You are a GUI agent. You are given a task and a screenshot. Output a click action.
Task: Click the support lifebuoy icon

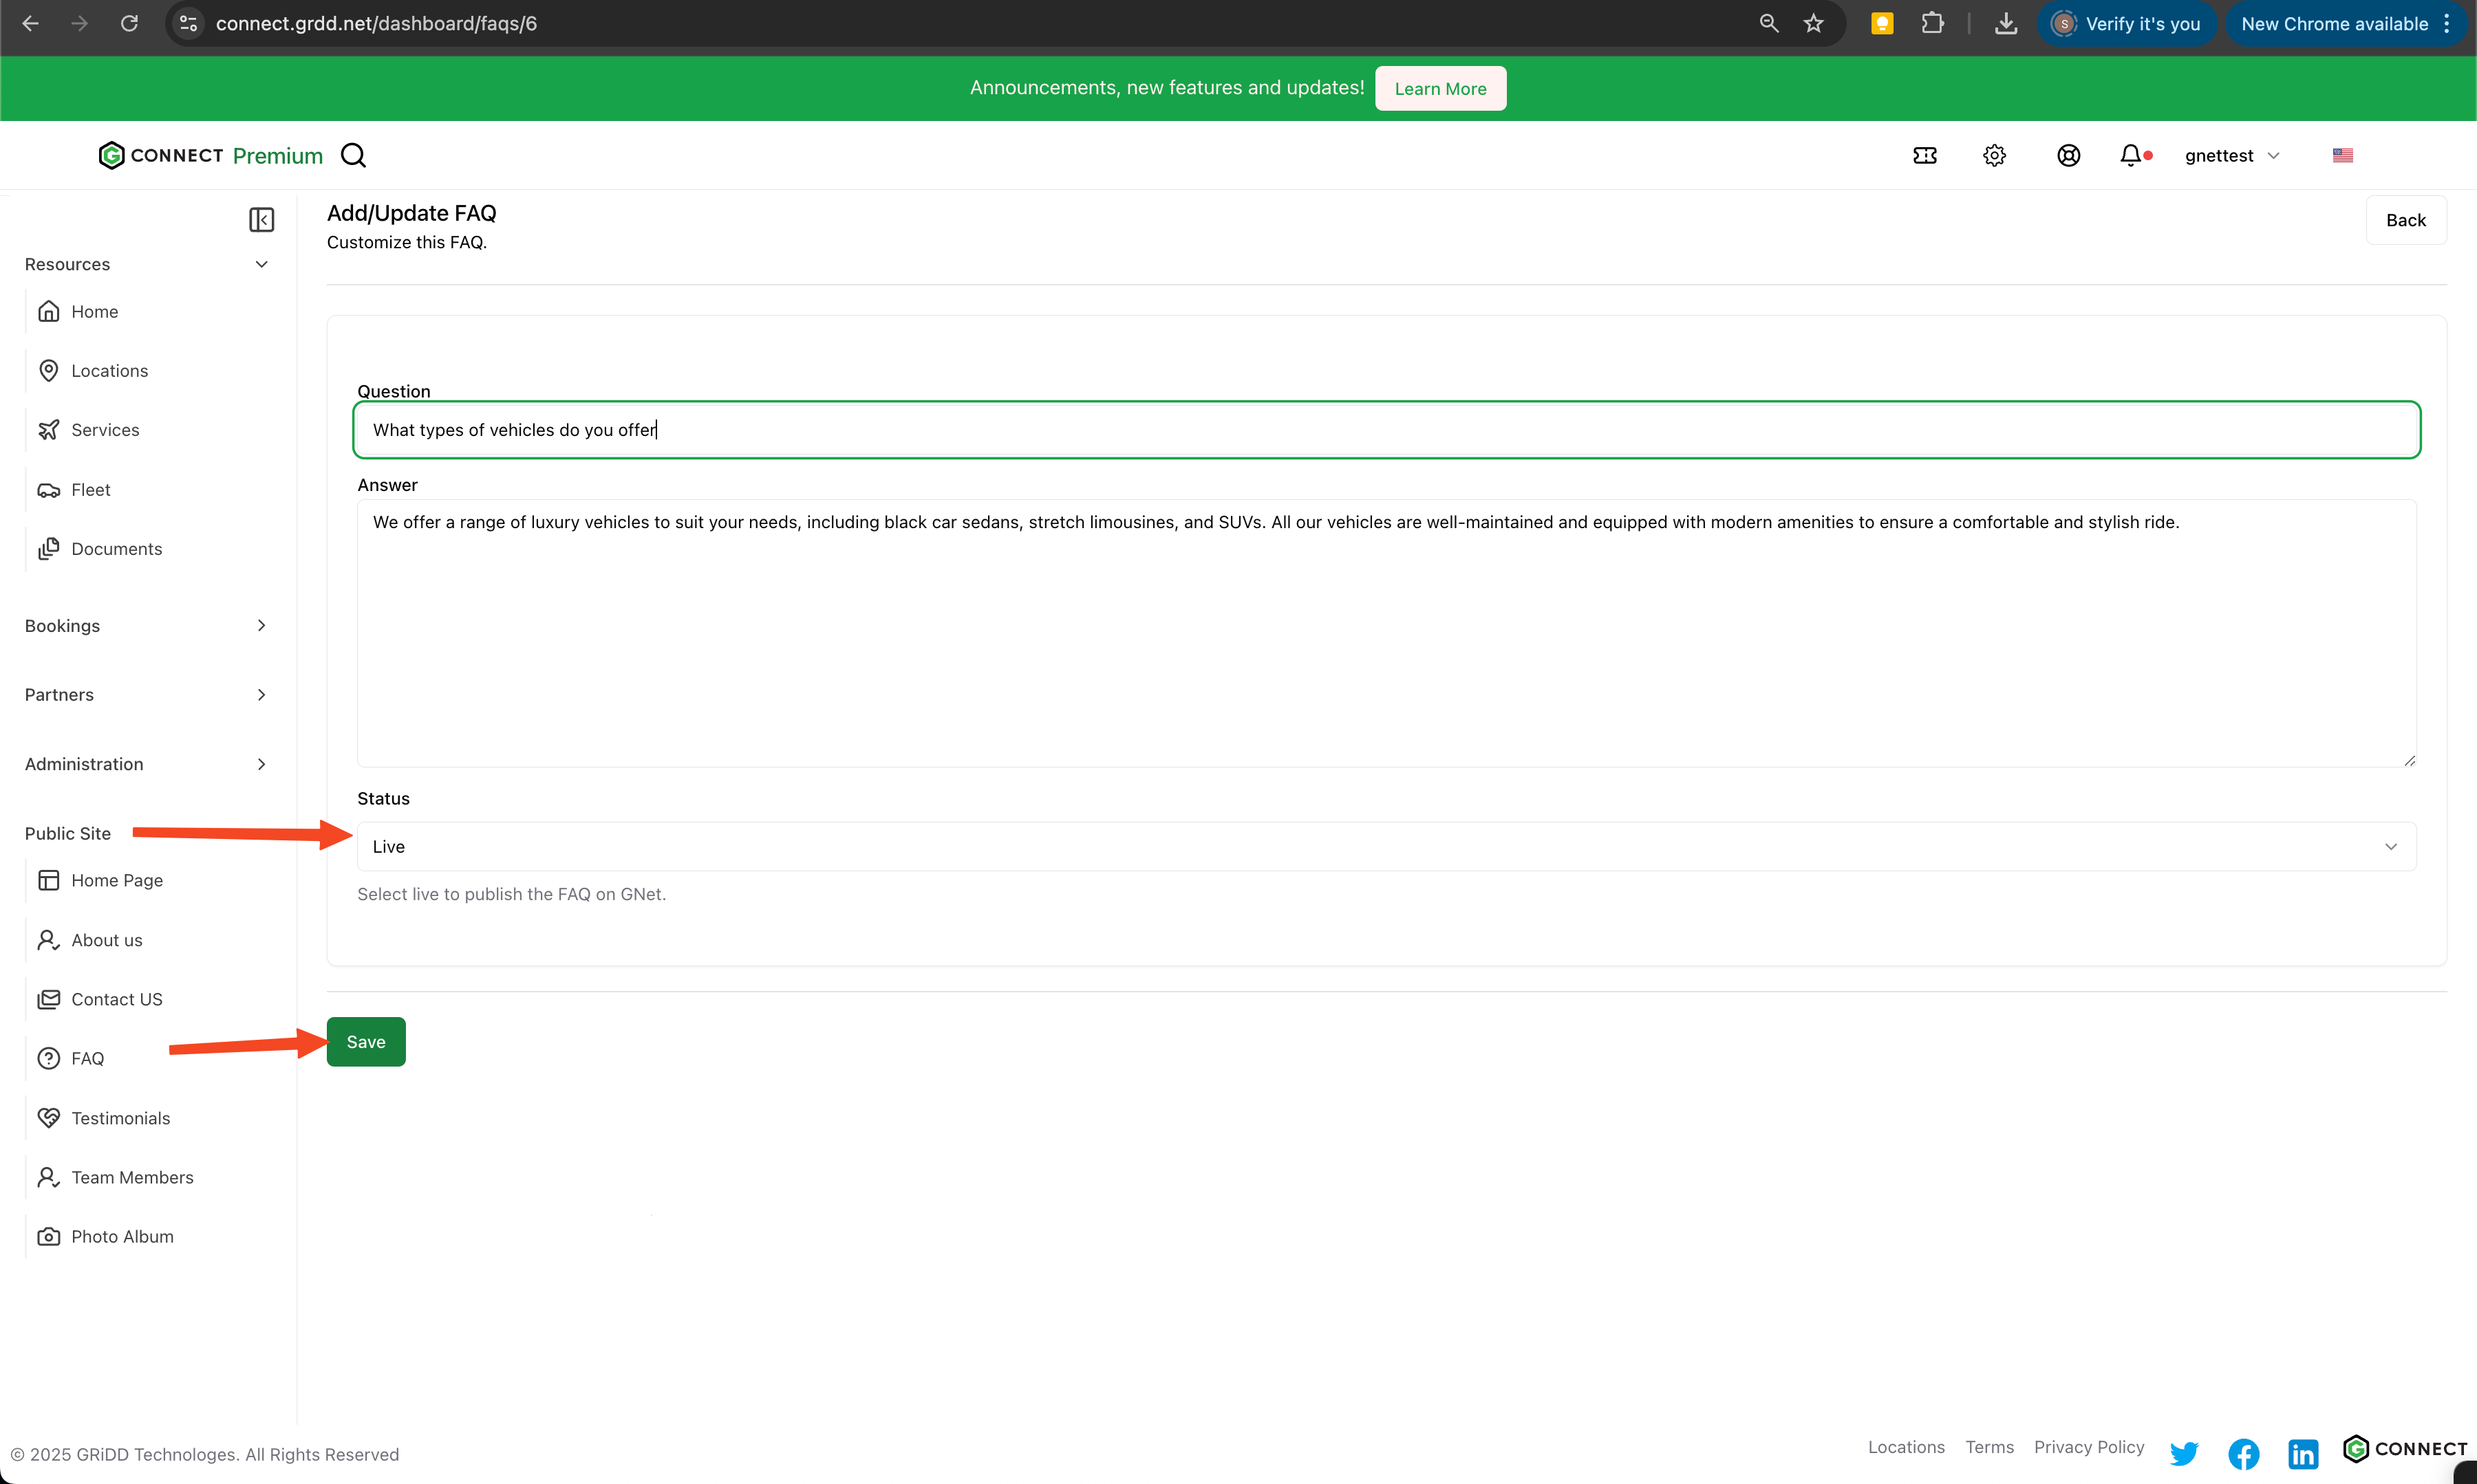coord(2068,155)
